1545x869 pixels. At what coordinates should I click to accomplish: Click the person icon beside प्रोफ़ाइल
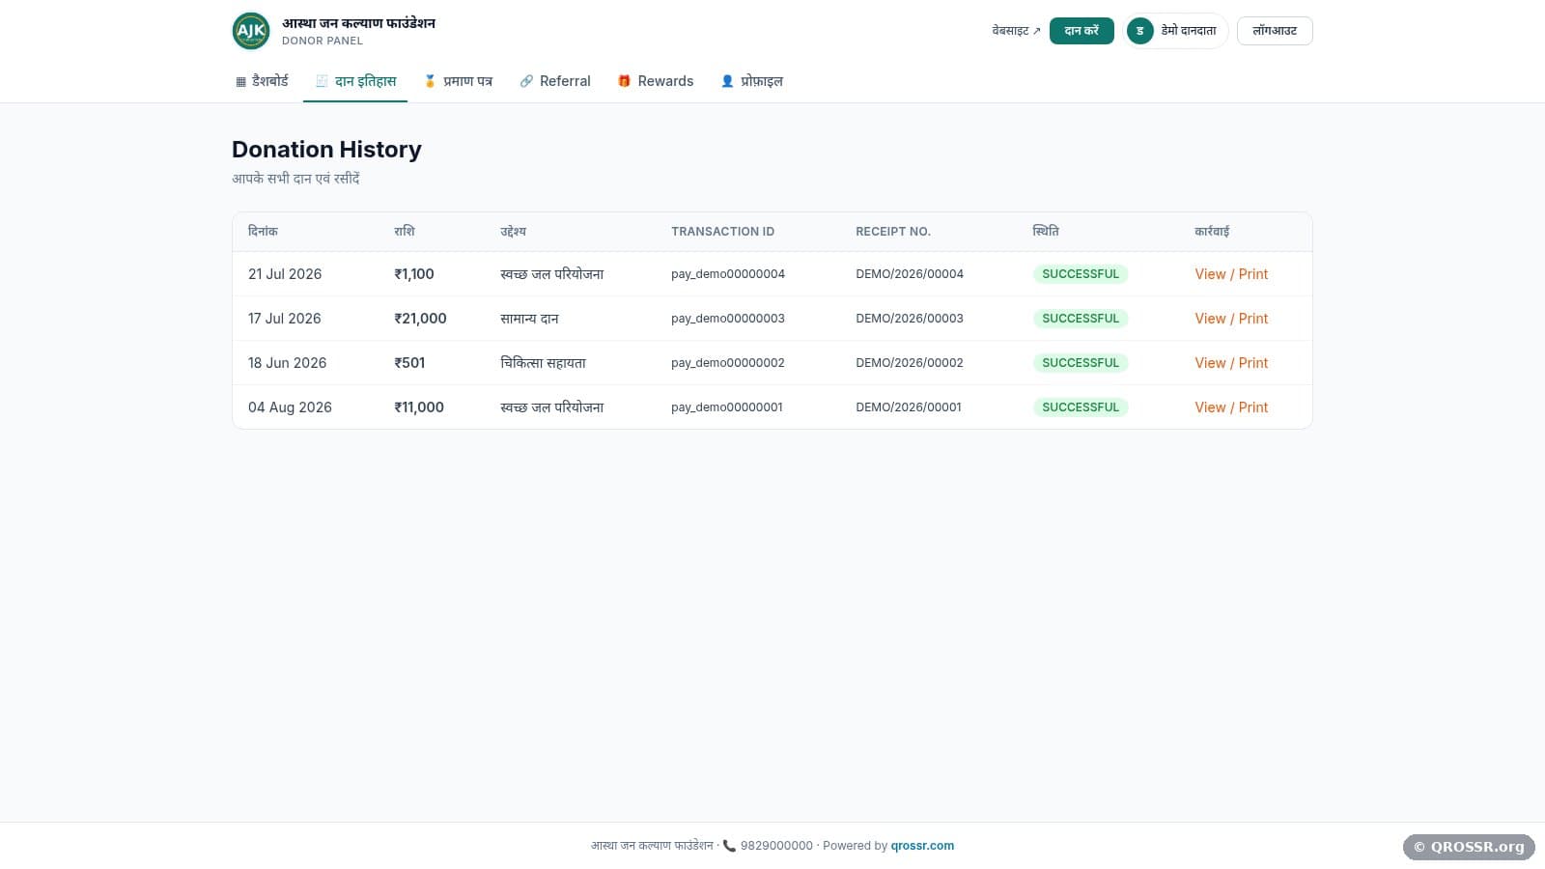point(727,81)
